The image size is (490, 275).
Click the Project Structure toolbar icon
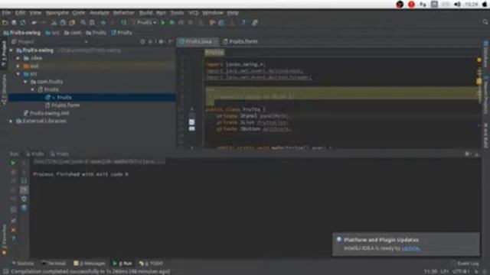(x=221, y=22)
